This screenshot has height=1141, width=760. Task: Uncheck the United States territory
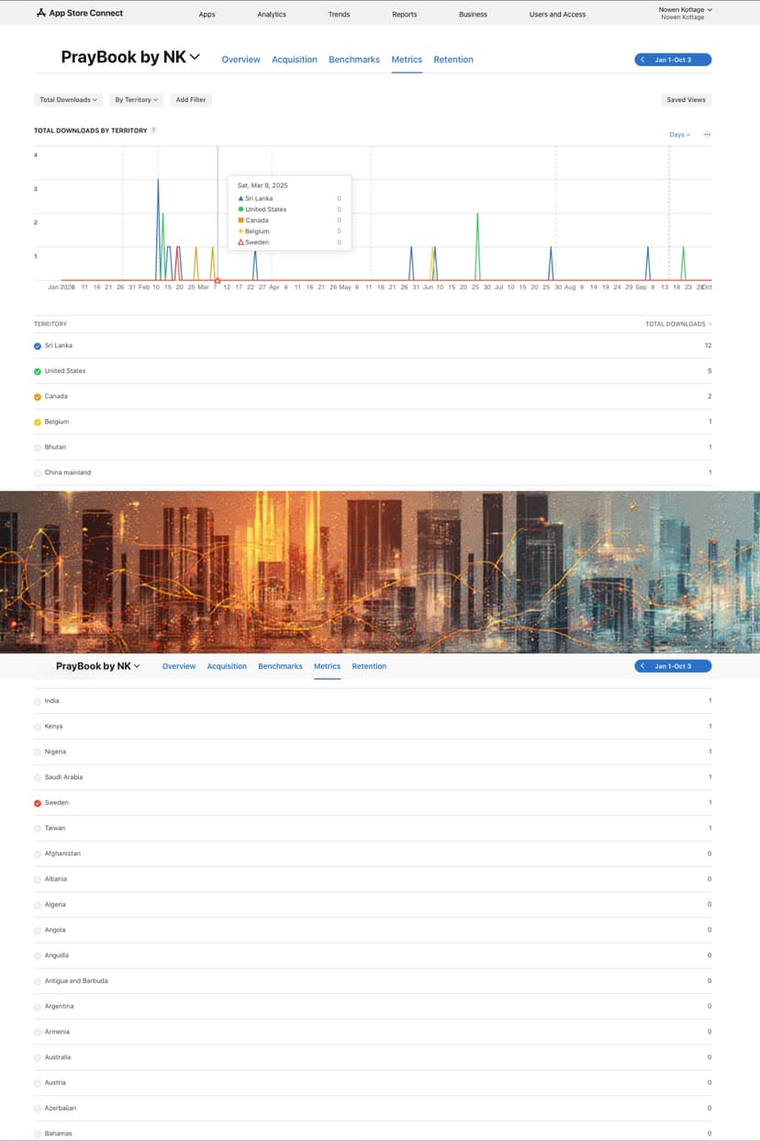click(38, 371)
